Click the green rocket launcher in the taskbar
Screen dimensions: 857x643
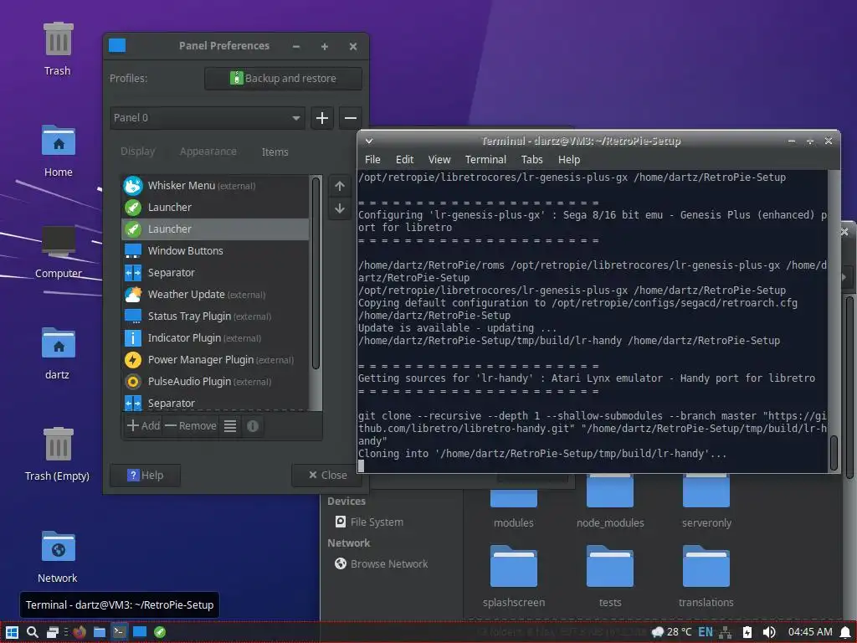[160, 632]
